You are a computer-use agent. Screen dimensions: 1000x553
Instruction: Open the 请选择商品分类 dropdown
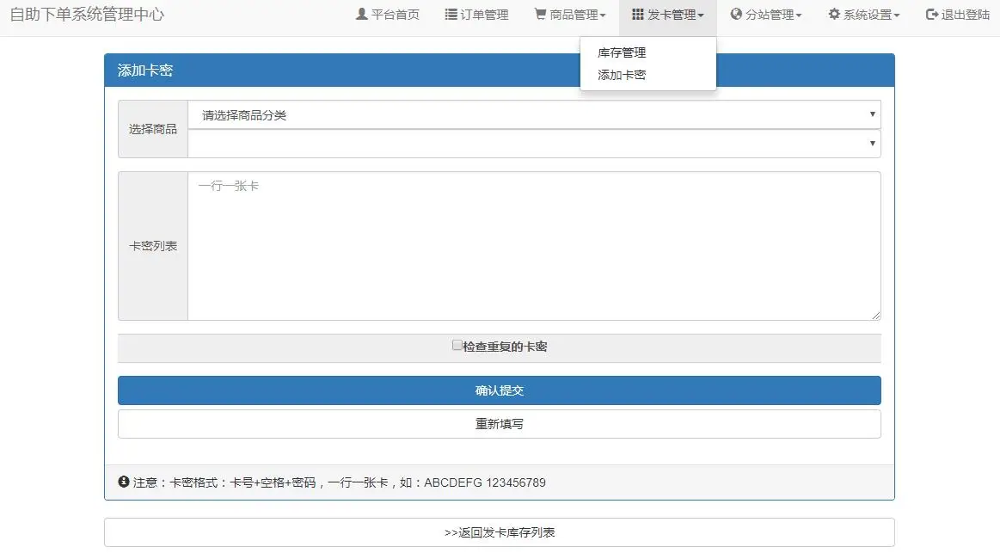[533, 114]
